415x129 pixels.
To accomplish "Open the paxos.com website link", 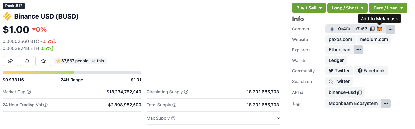I will [x=341, y=39].
